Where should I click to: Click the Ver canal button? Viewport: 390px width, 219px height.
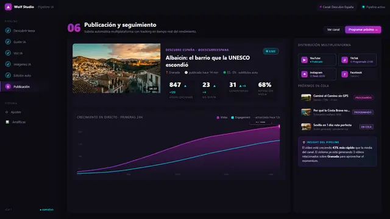click(333, 30)
